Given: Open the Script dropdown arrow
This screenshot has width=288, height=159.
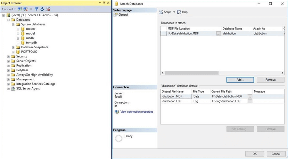Looking at the screenshot, I should pyautogui.click(x=174, y=12).
